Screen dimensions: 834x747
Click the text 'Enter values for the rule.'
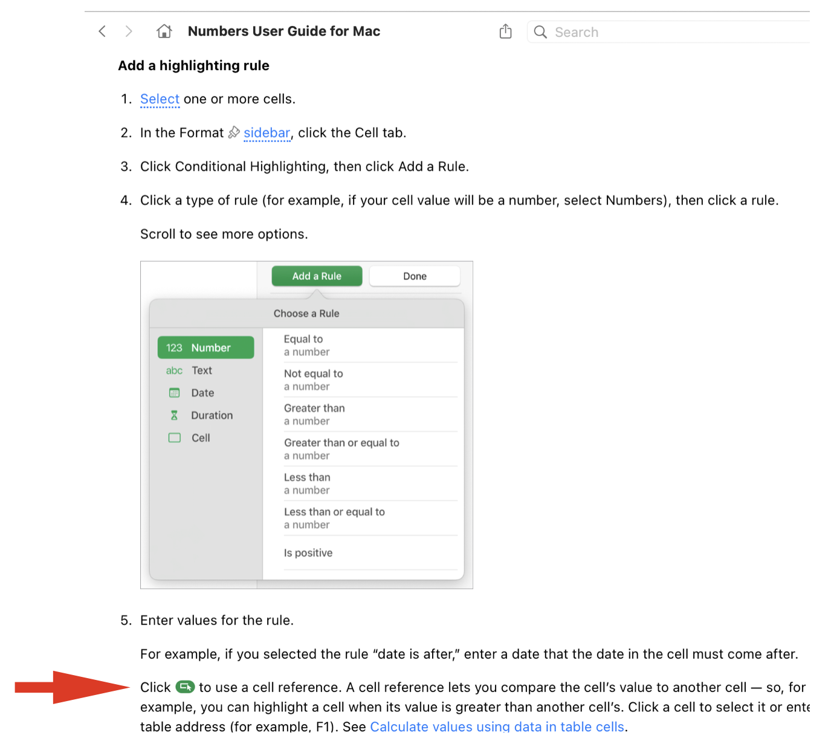[x=217, y=620]
